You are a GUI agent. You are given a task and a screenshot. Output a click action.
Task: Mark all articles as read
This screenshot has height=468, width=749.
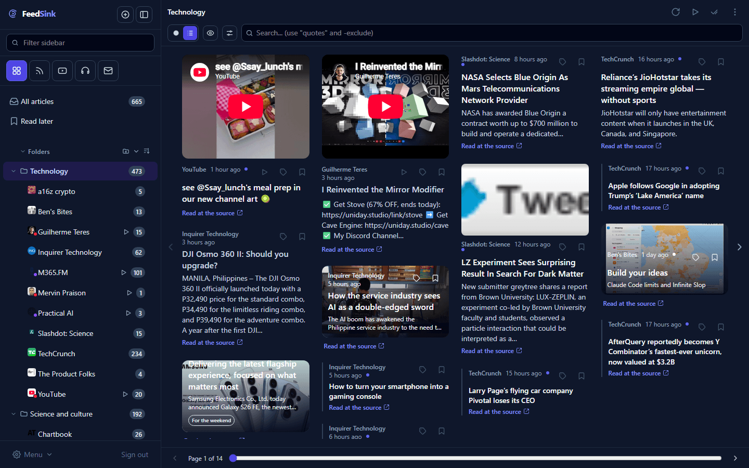pos(714,12)
